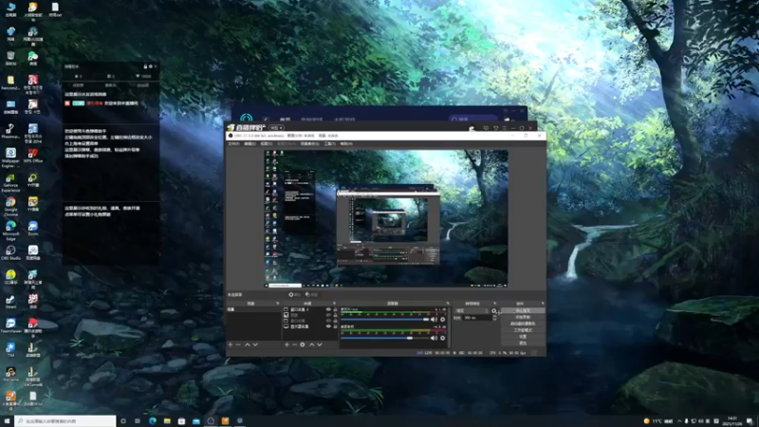Screen dimensions: 759x427
Task: Open Settings from the OBS Controls panel
Action: point(523,337)
